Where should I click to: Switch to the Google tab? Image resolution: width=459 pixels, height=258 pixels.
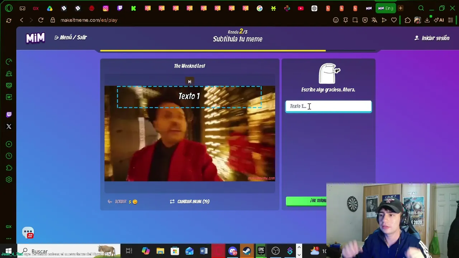(x=260, y=8)
